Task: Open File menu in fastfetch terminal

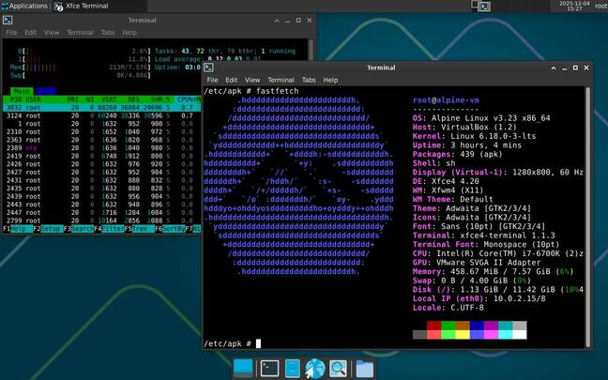Action: (212, 80)
